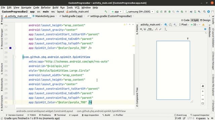
Task: Go to next highlighted error arrow
Action: (x=133, y=24)
